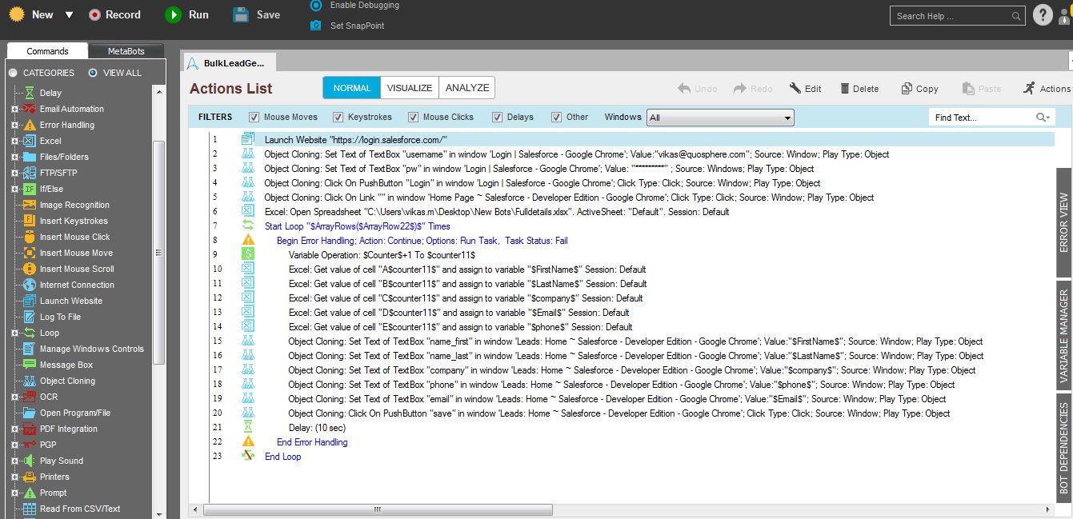Click the Edit wrench icon
1073x519 pixels.
(795, 89)
